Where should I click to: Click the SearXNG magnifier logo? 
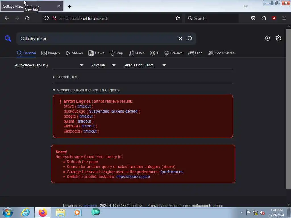8,39
